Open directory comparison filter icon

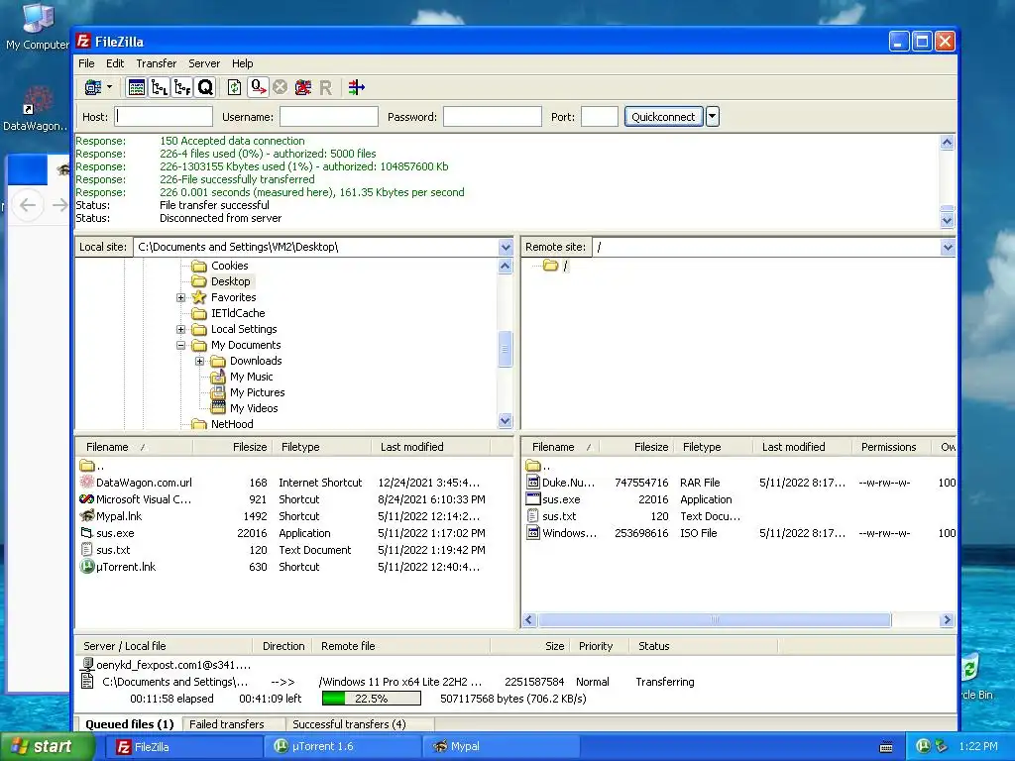[x=356, y=87]
